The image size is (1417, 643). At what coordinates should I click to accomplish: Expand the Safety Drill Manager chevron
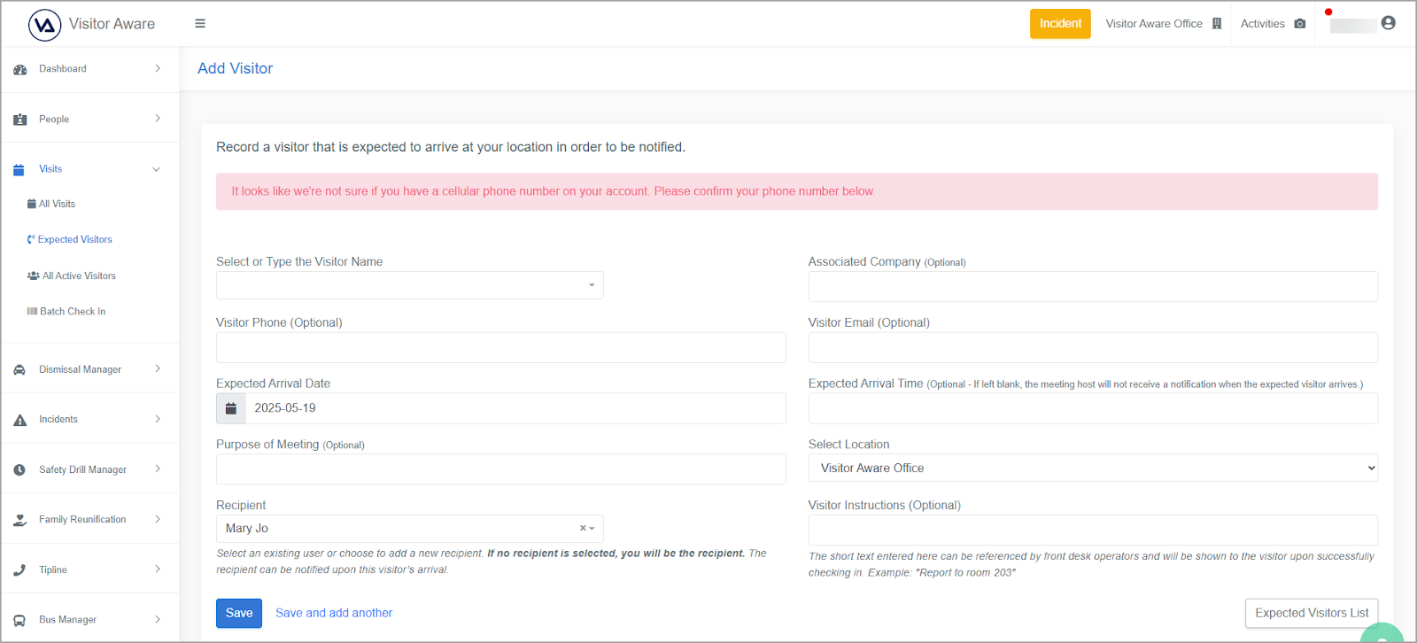click(x=158, y=469)
